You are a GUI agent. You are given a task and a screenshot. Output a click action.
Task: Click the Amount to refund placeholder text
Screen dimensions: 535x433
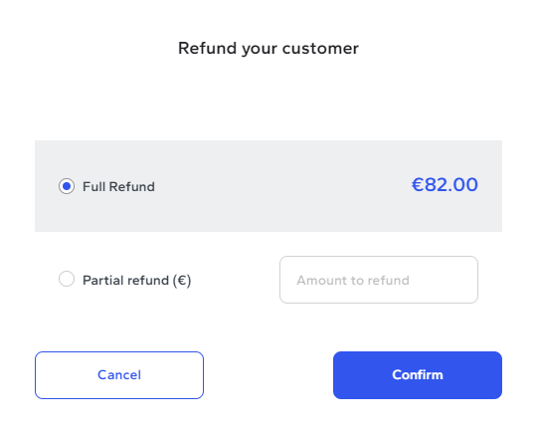point(353,281)
